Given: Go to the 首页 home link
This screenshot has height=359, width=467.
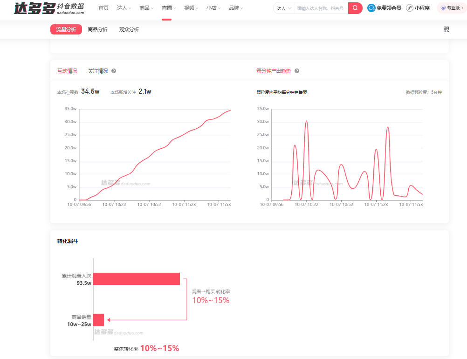Looking at the screenshot, I should (x=103, y=8).
